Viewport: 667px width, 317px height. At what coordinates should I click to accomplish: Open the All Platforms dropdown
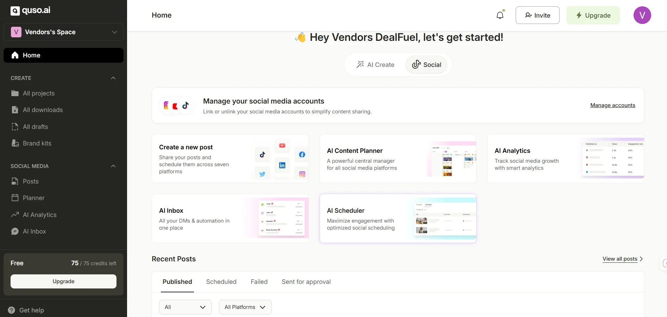tap(245, 307)
